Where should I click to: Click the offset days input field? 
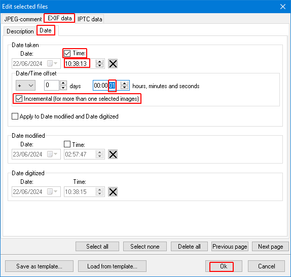(52, 85)
